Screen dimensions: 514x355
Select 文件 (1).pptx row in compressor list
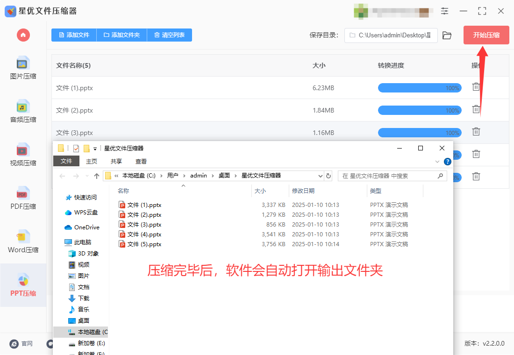coord(280,88)
